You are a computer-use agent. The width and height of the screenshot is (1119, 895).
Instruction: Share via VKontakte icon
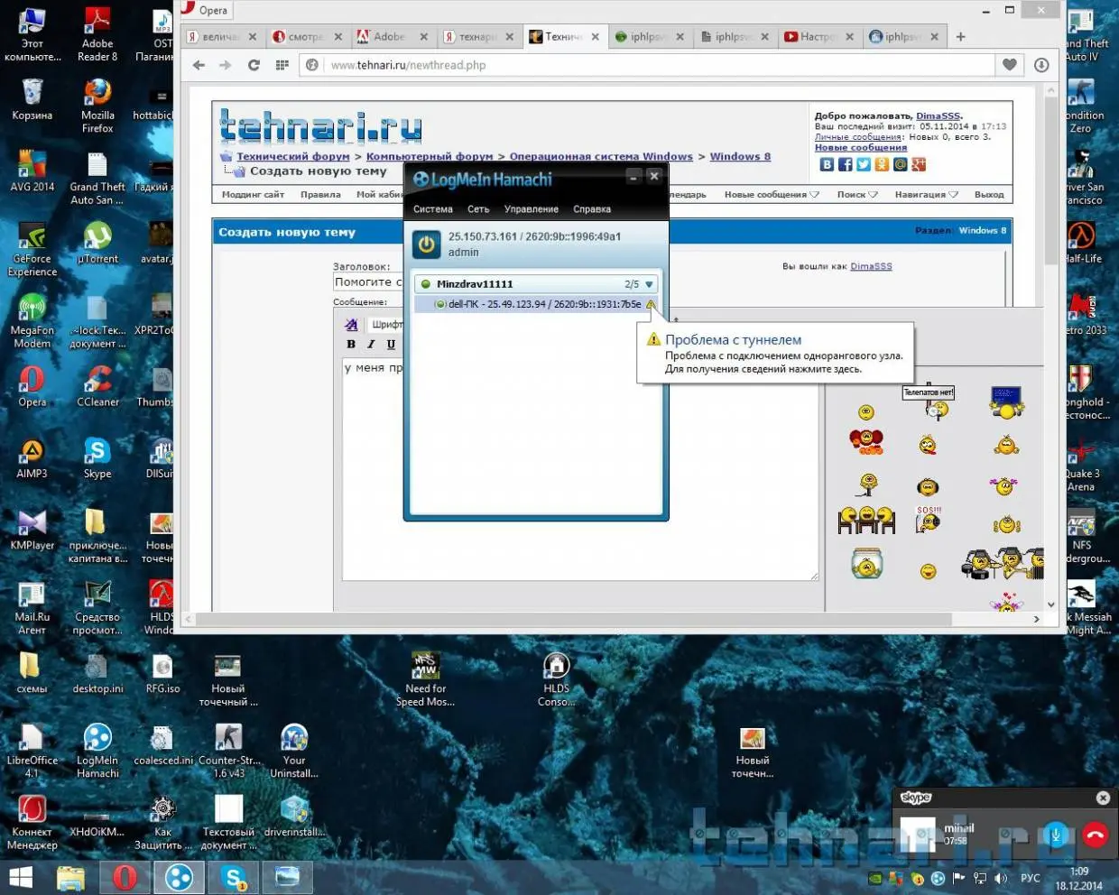point(827,164)
